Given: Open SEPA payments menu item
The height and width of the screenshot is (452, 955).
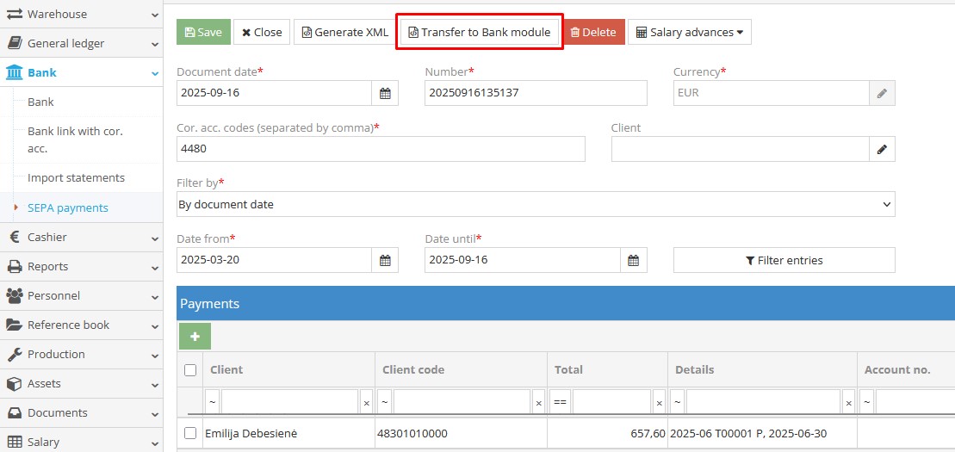Looking at the screenshot, I should (68, 207).
